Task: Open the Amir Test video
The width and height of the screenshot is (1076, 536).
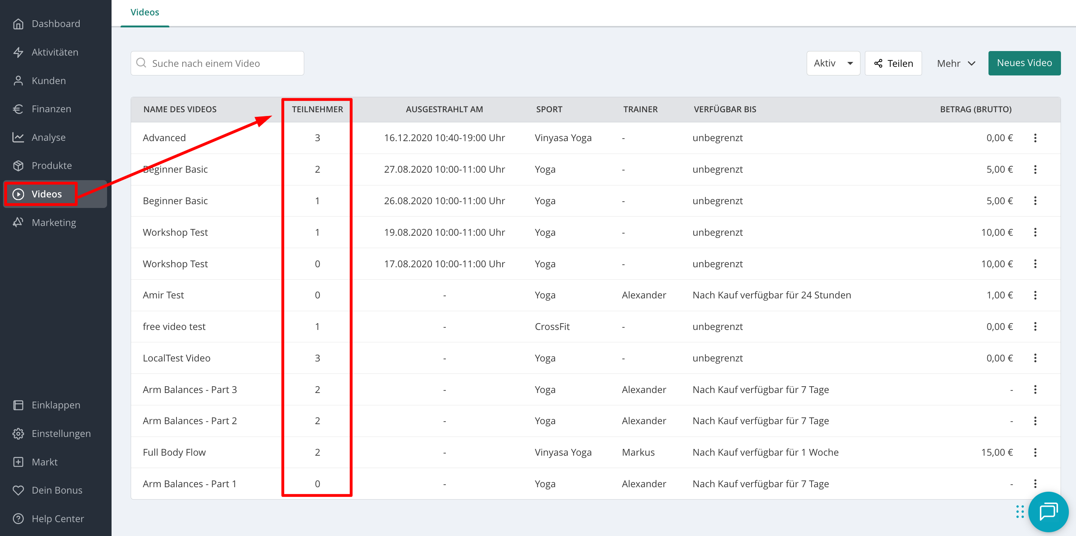Action: point(595,295)
